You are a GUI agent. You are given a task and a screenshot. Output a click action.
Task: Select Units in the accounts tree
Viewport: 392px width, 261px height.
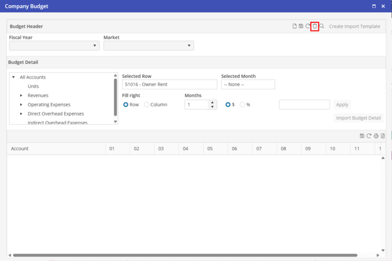point(33,86)
